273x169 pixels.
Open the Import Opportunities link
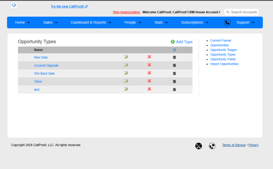224,64
